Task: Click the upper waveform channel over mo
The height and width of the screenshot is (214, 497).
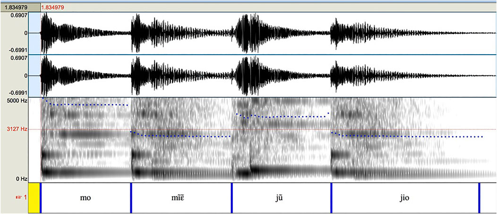Action: click(x=86, y=33)
